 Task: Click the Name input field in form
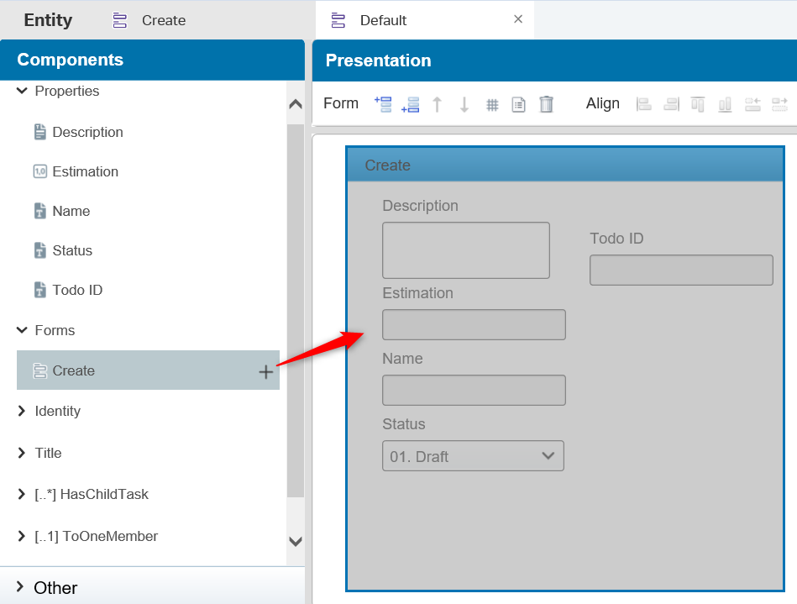[474, 390]
